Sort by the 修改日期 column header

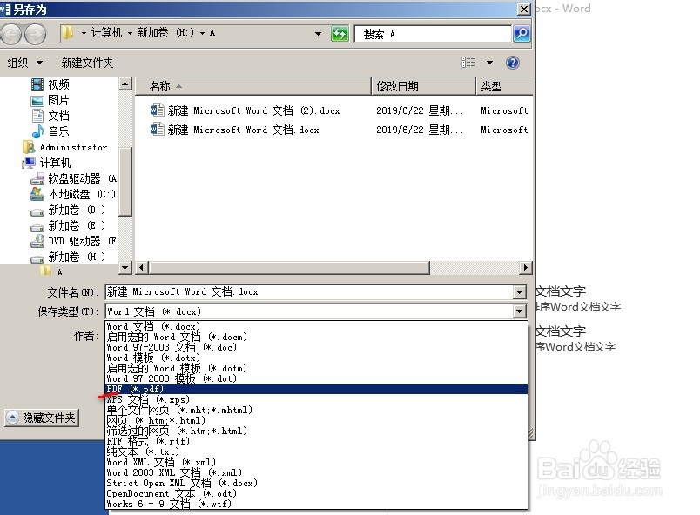point(424,86)
